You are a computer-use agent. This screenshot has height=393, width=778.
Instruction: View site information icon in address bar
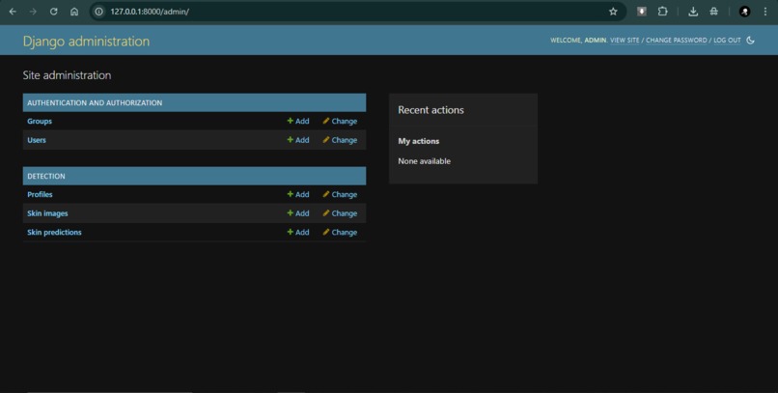pyautogui.click(x=99, y=12)
